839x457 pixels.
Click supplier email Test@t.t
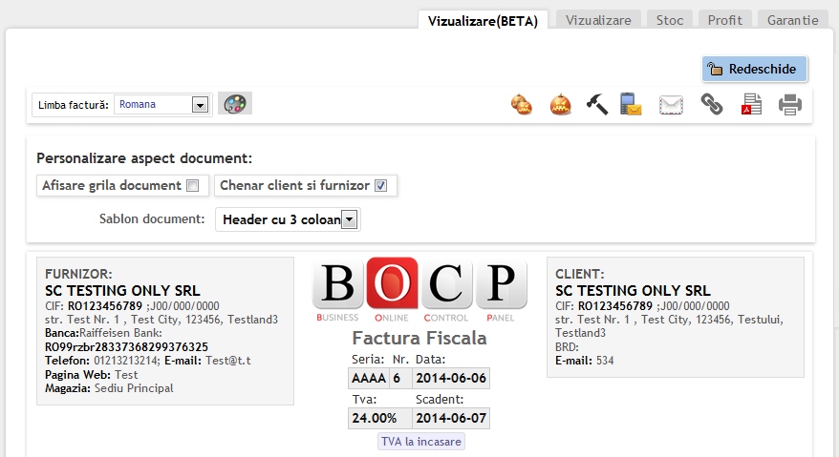point(228,361)
